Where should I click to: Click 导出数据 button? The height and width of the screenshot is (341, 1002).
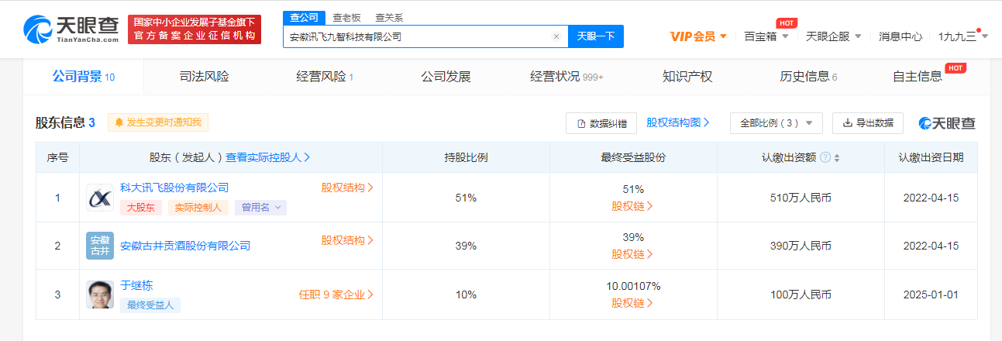tap(868, 123)
